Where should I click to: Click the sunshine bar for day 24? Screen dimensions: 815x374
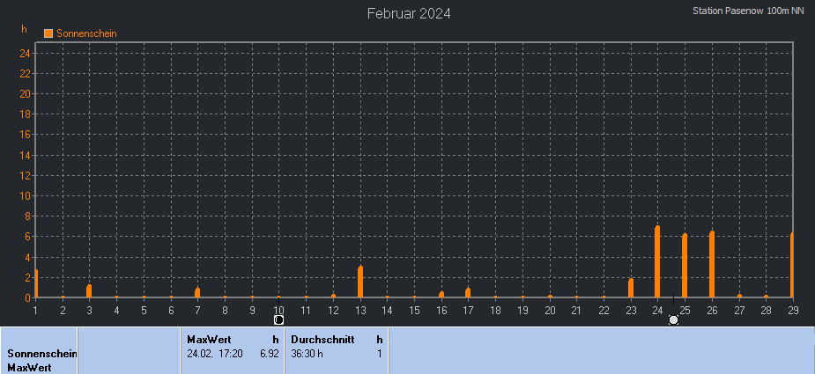(657, 262)
